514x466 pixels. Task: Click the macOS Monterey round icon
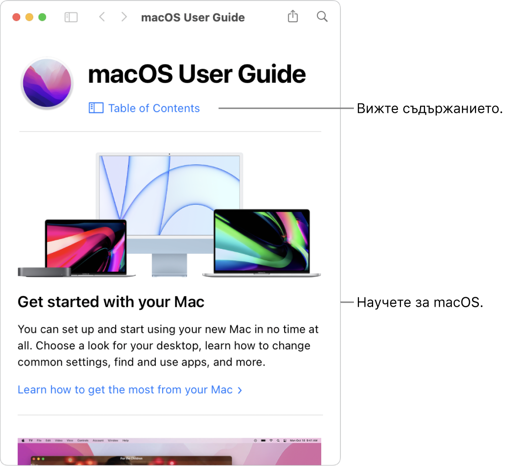tap(47, 83)
